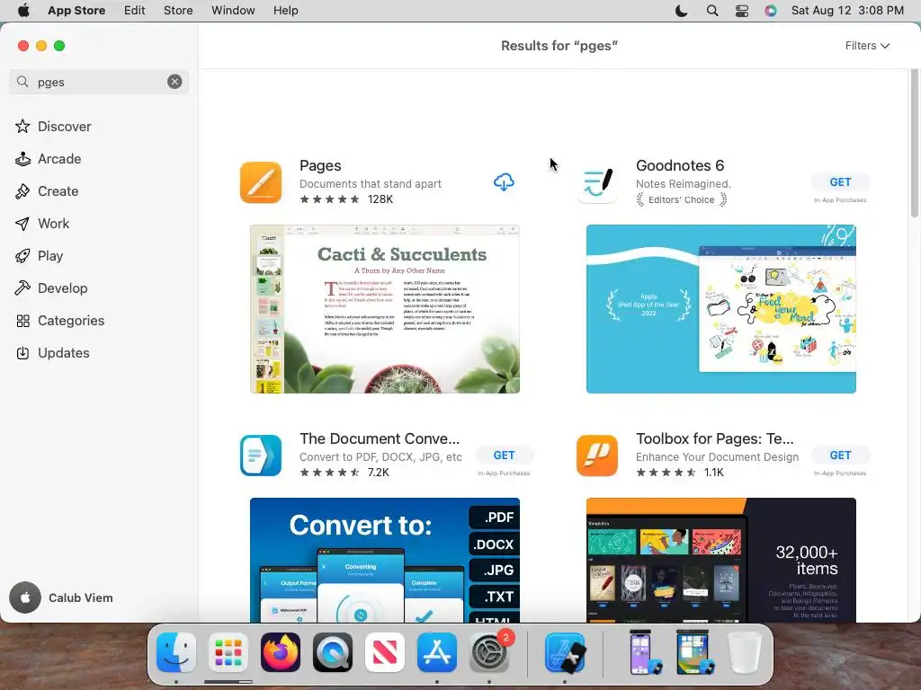Open the Toolbox for Pages app icon
The width and height of the screenshot is (921, 690).
tap(597, 456)
